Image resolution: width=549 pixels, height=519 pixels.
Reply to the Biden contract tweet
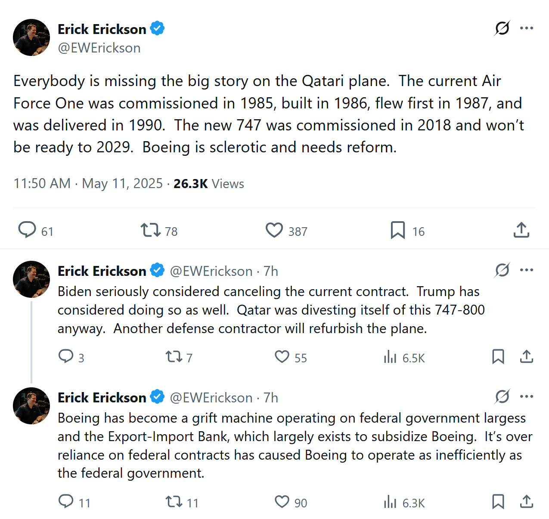pos(66,357)
